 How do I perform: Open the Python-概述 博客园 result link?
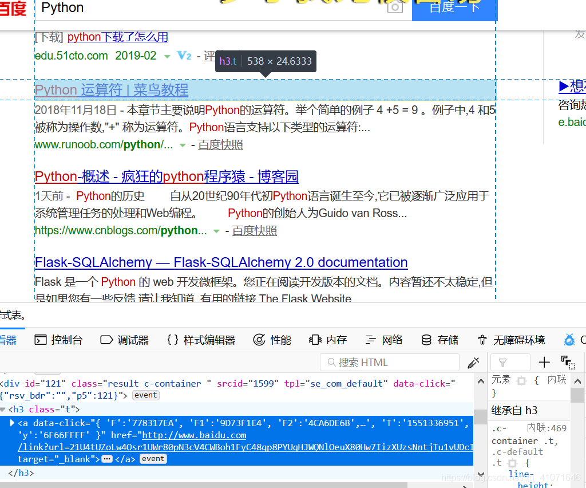[x=167, y=176]
